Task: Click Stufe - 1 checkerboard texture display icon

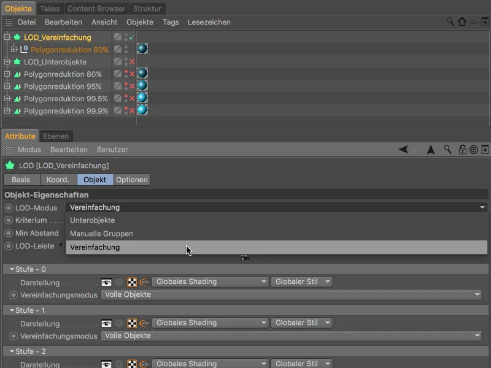Action: [132, 323]
